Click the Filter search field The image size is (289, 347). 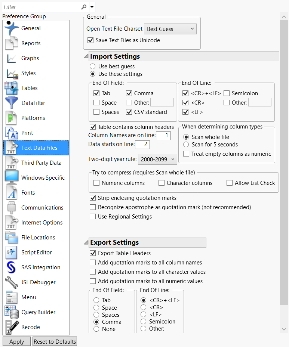tap(41, 7)
